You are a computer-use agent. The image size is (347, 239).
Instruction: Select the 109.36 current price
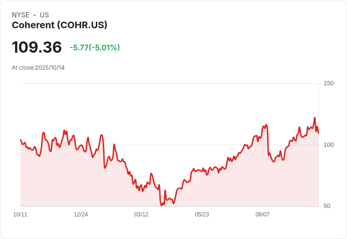click(x=37, y=47)
